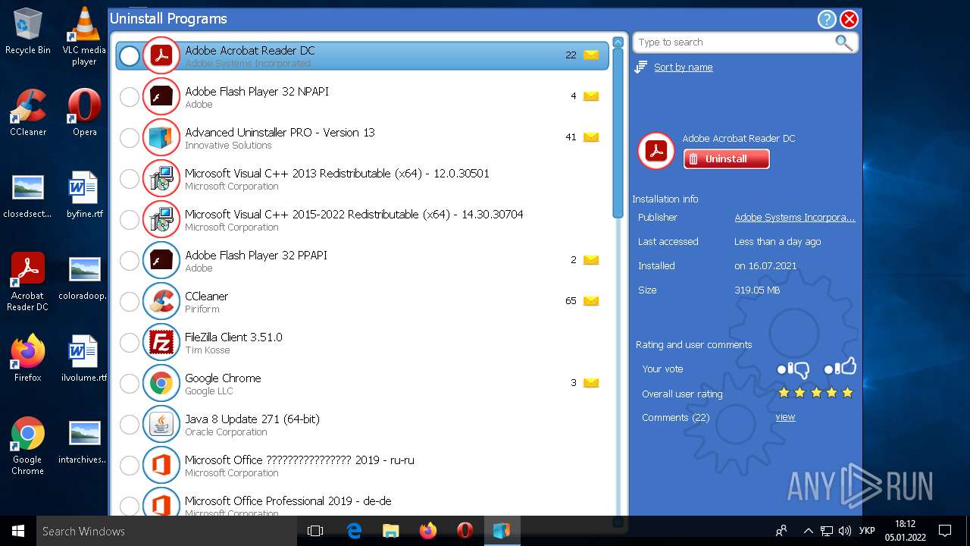Click the FileZilla Client 3.51.0 name
Viewport: 970px width, 546px height.
[233, 337]
